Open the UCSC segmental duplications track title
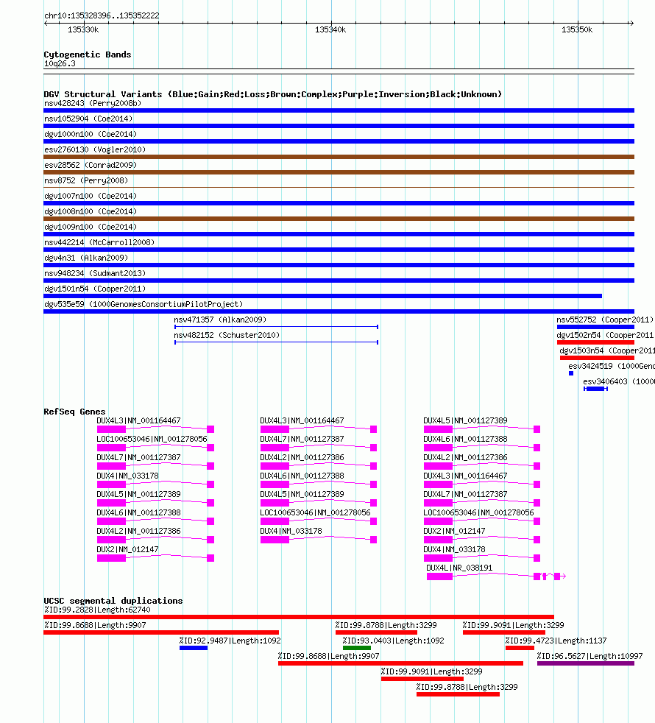655x723 pixels. pyautogui.click(x=113, y=600)
